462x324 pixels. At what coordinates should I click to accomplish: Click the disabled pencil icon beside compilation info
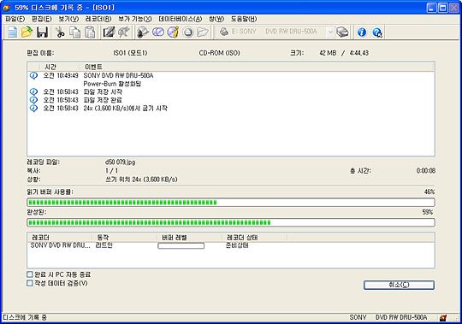tap(124, 32)
